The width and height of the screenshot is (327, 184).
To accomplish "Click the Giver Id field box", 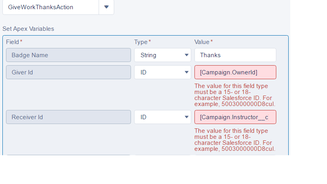I will click(68, 72).
